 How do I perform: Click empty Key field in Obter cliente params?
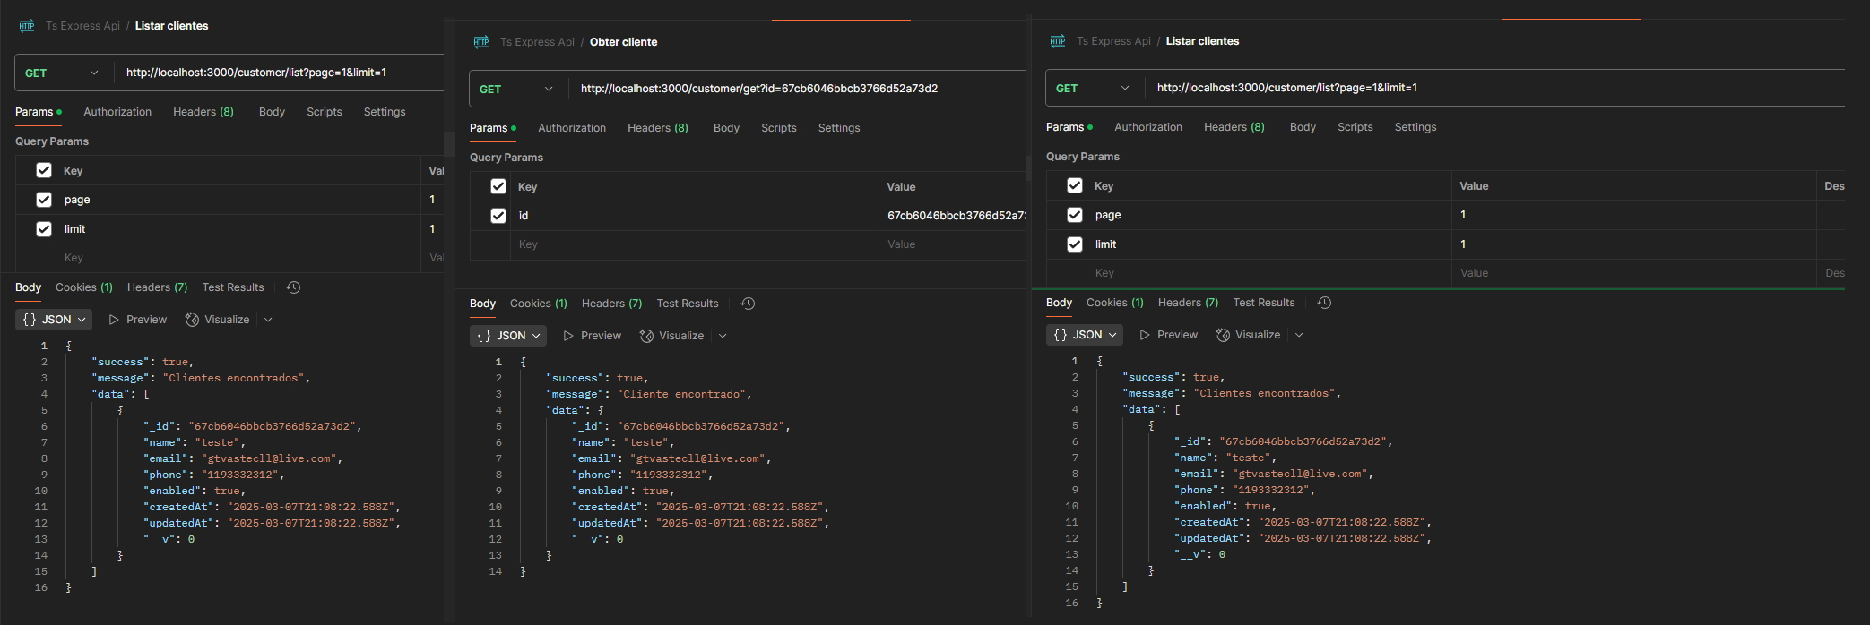click(694, 244)
